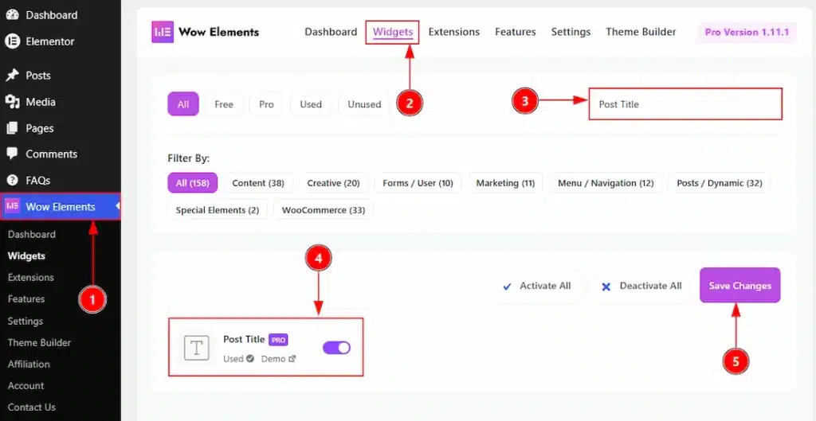This screenshot has width=816, height=421.
Task: Click the Used checkmark badge icon
Action: click(250, 359)
